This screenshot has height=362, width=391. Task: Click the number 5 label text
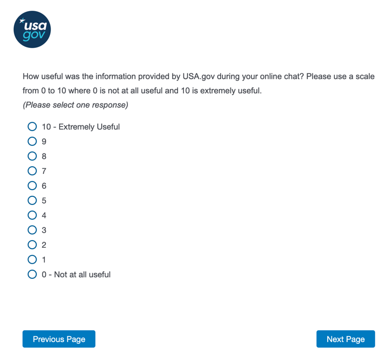[44, 200]
